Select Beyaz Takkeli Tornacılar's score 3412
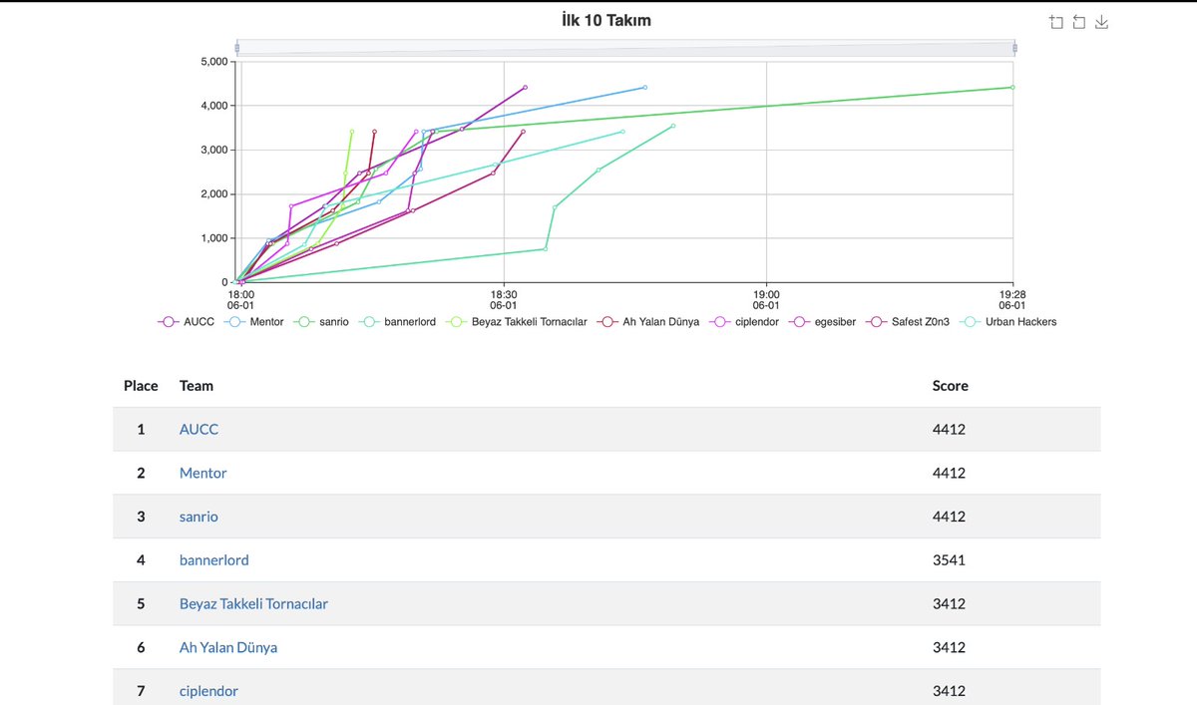Image resolution: width=1197 pixels, height=705 pixels. coord(949,603)
